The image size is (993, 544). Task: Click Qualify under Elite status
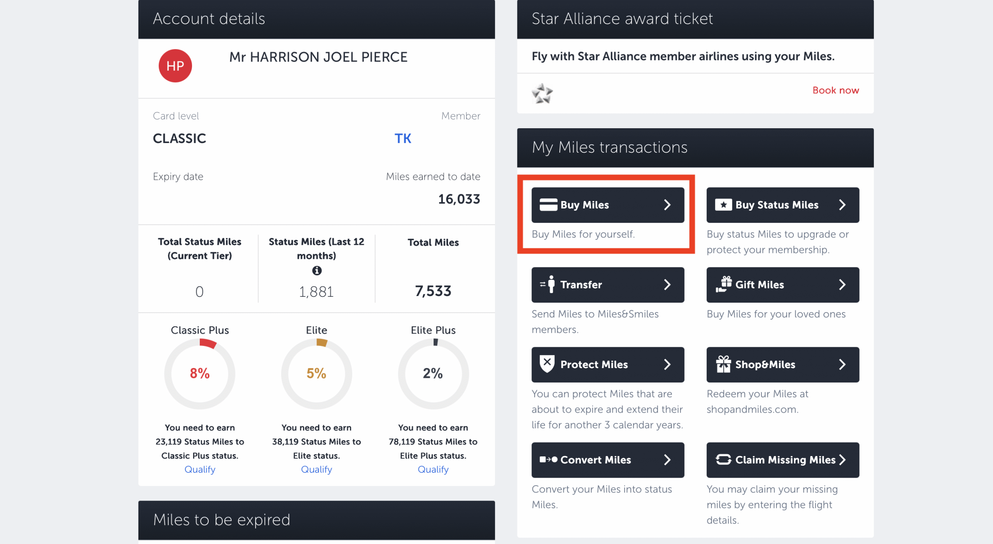click(317, 469)
